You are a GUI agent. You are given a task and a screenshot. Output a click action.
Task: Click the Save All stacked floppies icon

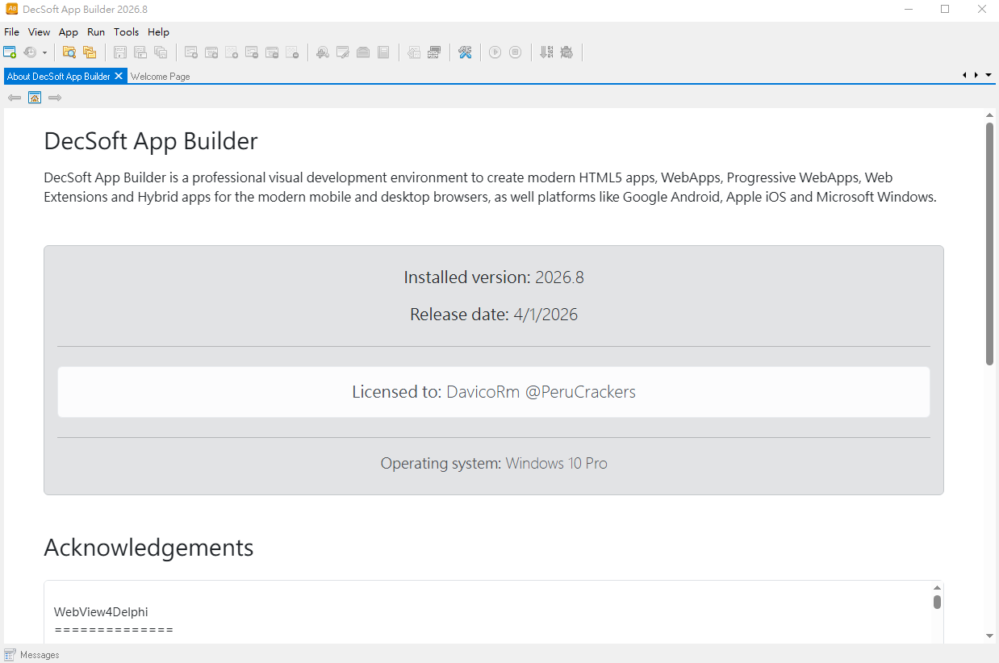[161, 52]
